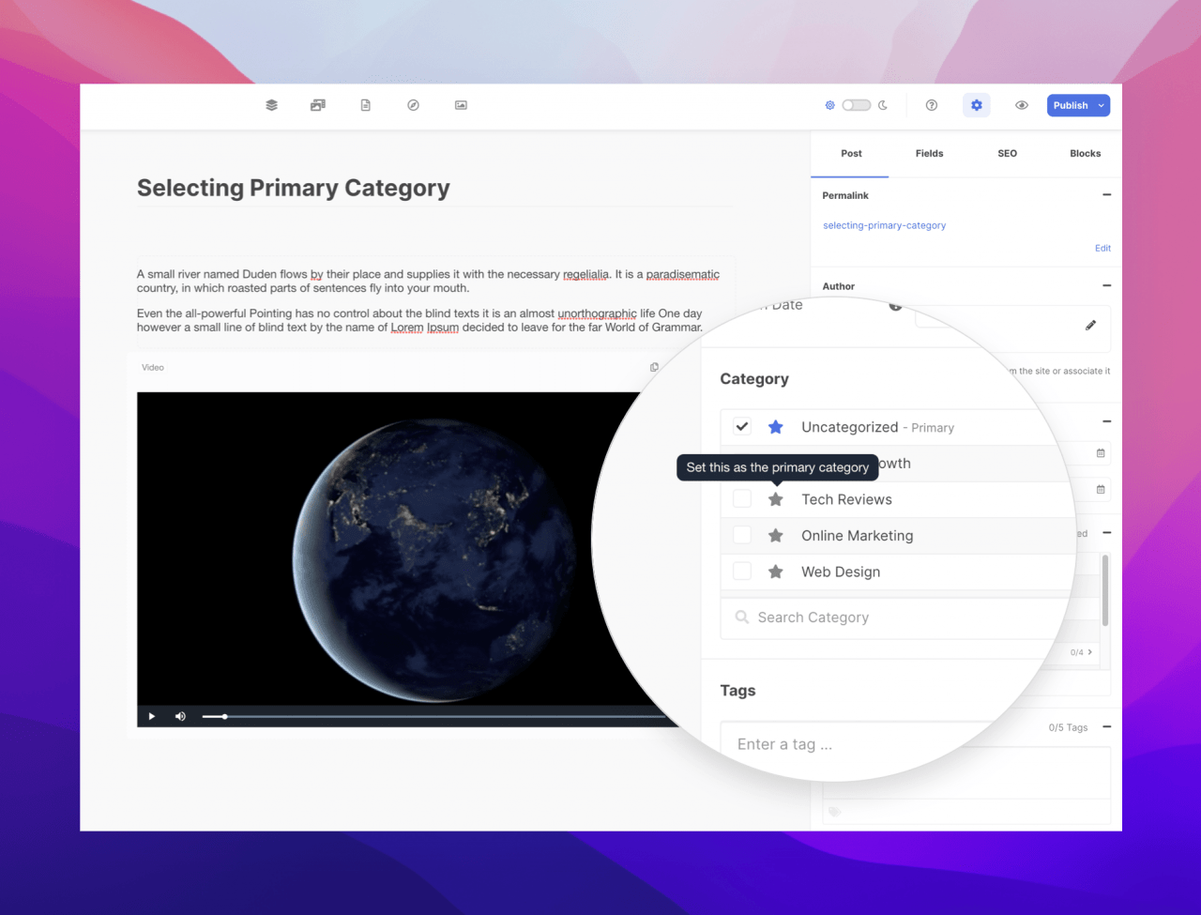Click the dark mode moon icon
This screenshot has height=915, width=1201.
[x=883, y=105]
